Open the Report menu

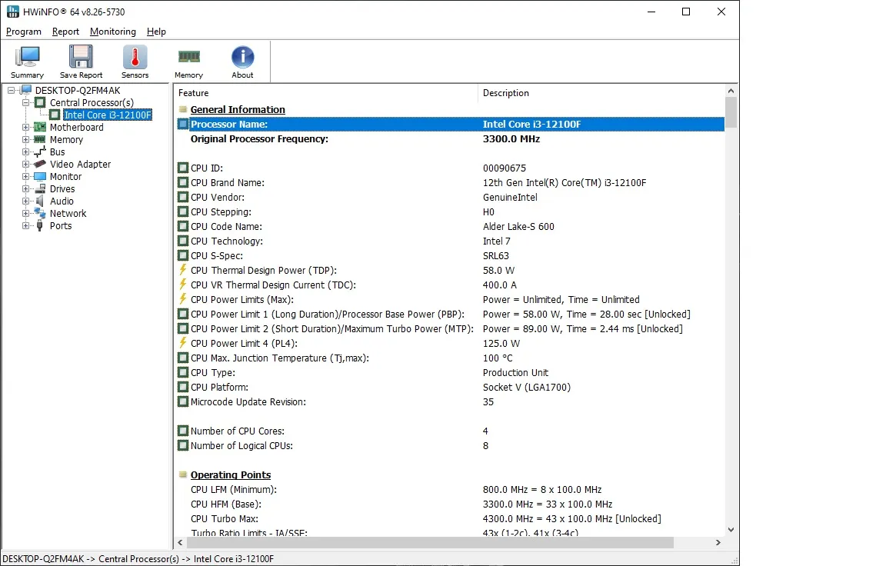(65, 32)
